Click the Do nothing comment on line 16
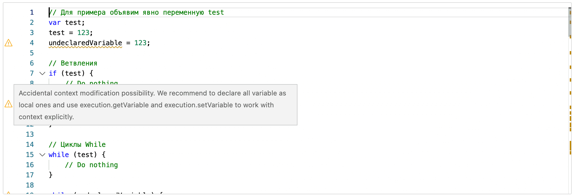The image size is (574, 196). coord(91,165)
